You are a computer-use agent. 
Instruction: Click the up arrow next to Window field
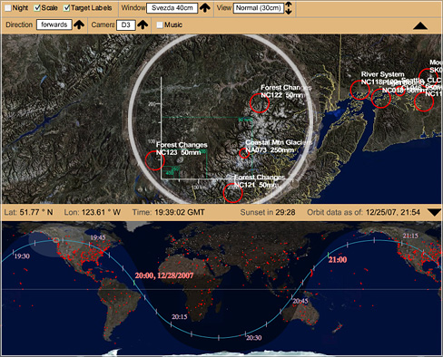[x=205, y=8]
